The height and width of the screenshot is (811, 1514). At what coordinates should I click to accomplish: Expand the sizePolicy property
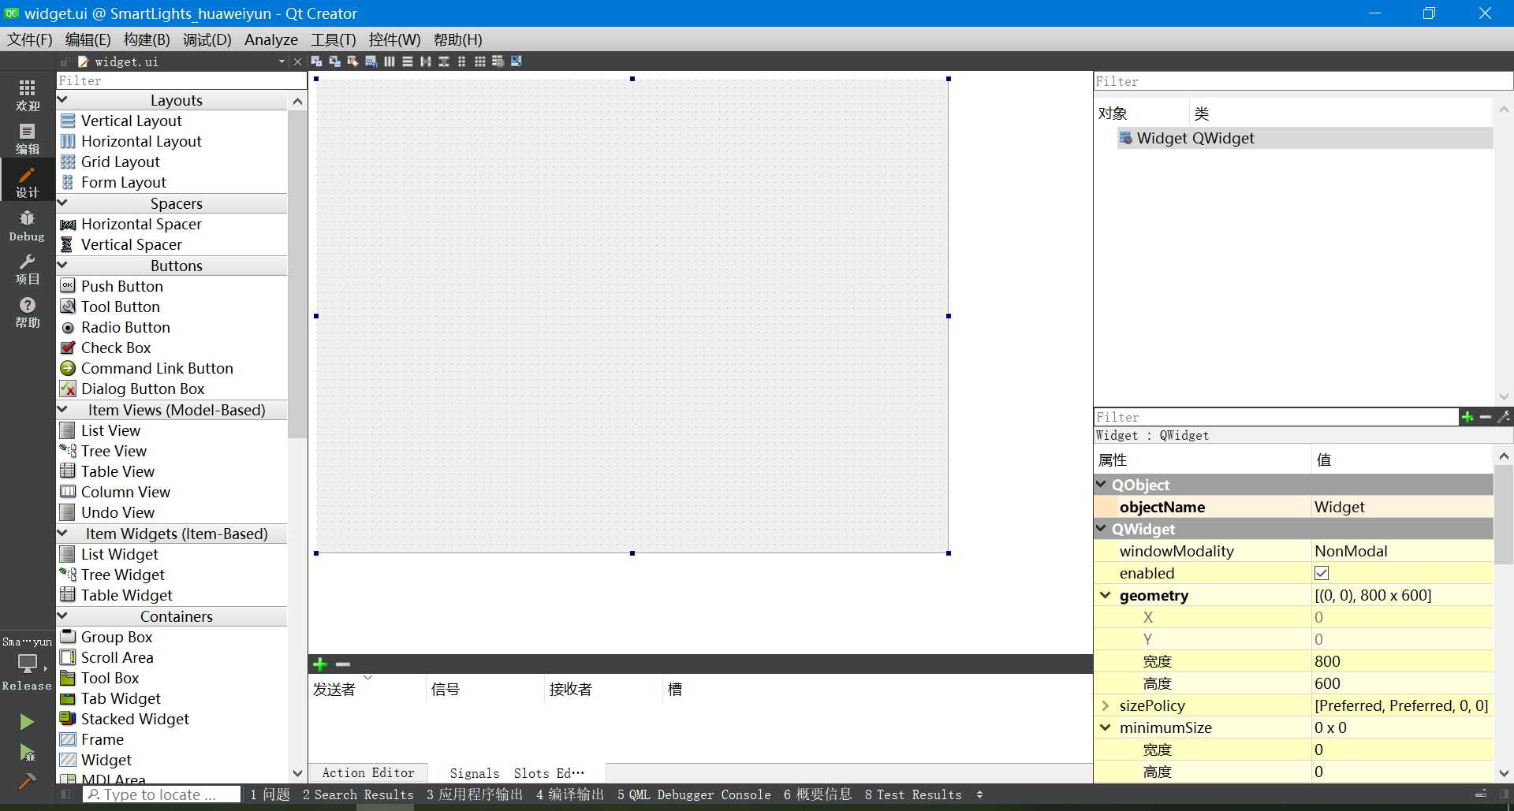pyautogui.click(x=1105, y=705)
